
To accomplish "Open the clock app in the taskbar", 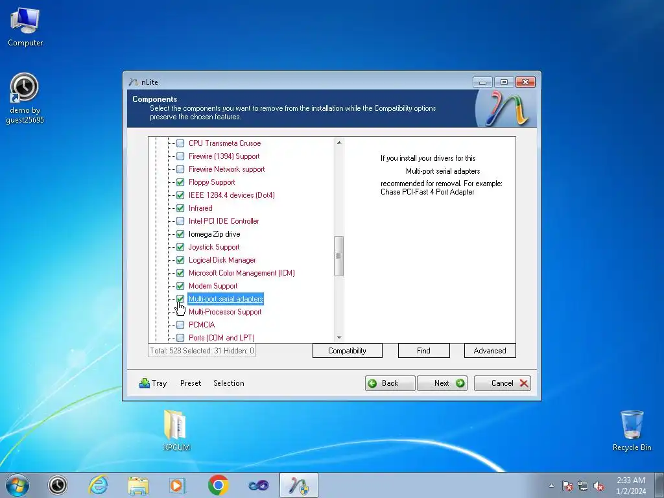I will (x=58, y=485).
